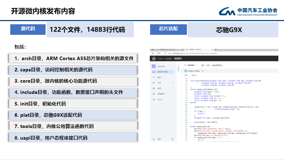
Task: Click the Issues circle icon in sidebar
Action: click(154, 100)
